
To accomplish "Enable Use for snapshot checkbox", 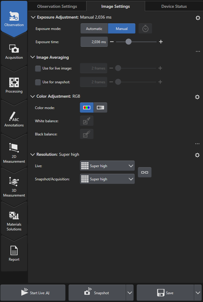I will click(38, 82).
